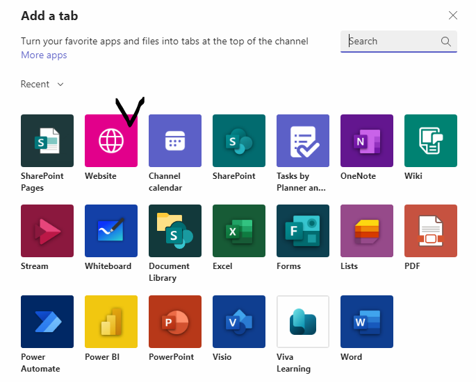Select the SharePoint Pages app tile
Screen dimensions: 476x382
click(x=47, y=141)
